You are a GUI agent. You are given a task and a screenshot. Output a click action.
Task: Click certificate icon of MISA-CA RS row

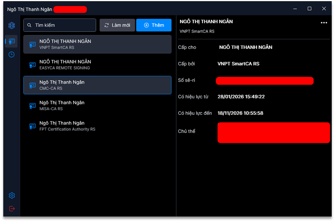click(x=32, y=106)
